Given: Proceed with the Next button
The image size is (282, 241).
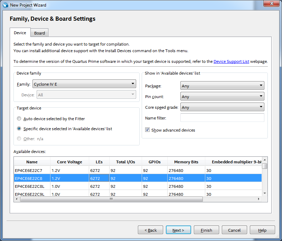Looking at the screenshot, I should 178,230.
